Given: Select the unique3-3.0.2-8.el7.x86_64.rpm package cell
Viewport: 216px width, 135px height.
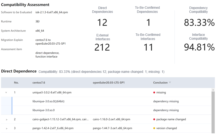Looking at the screenshot, I should (x=52, y=93).
